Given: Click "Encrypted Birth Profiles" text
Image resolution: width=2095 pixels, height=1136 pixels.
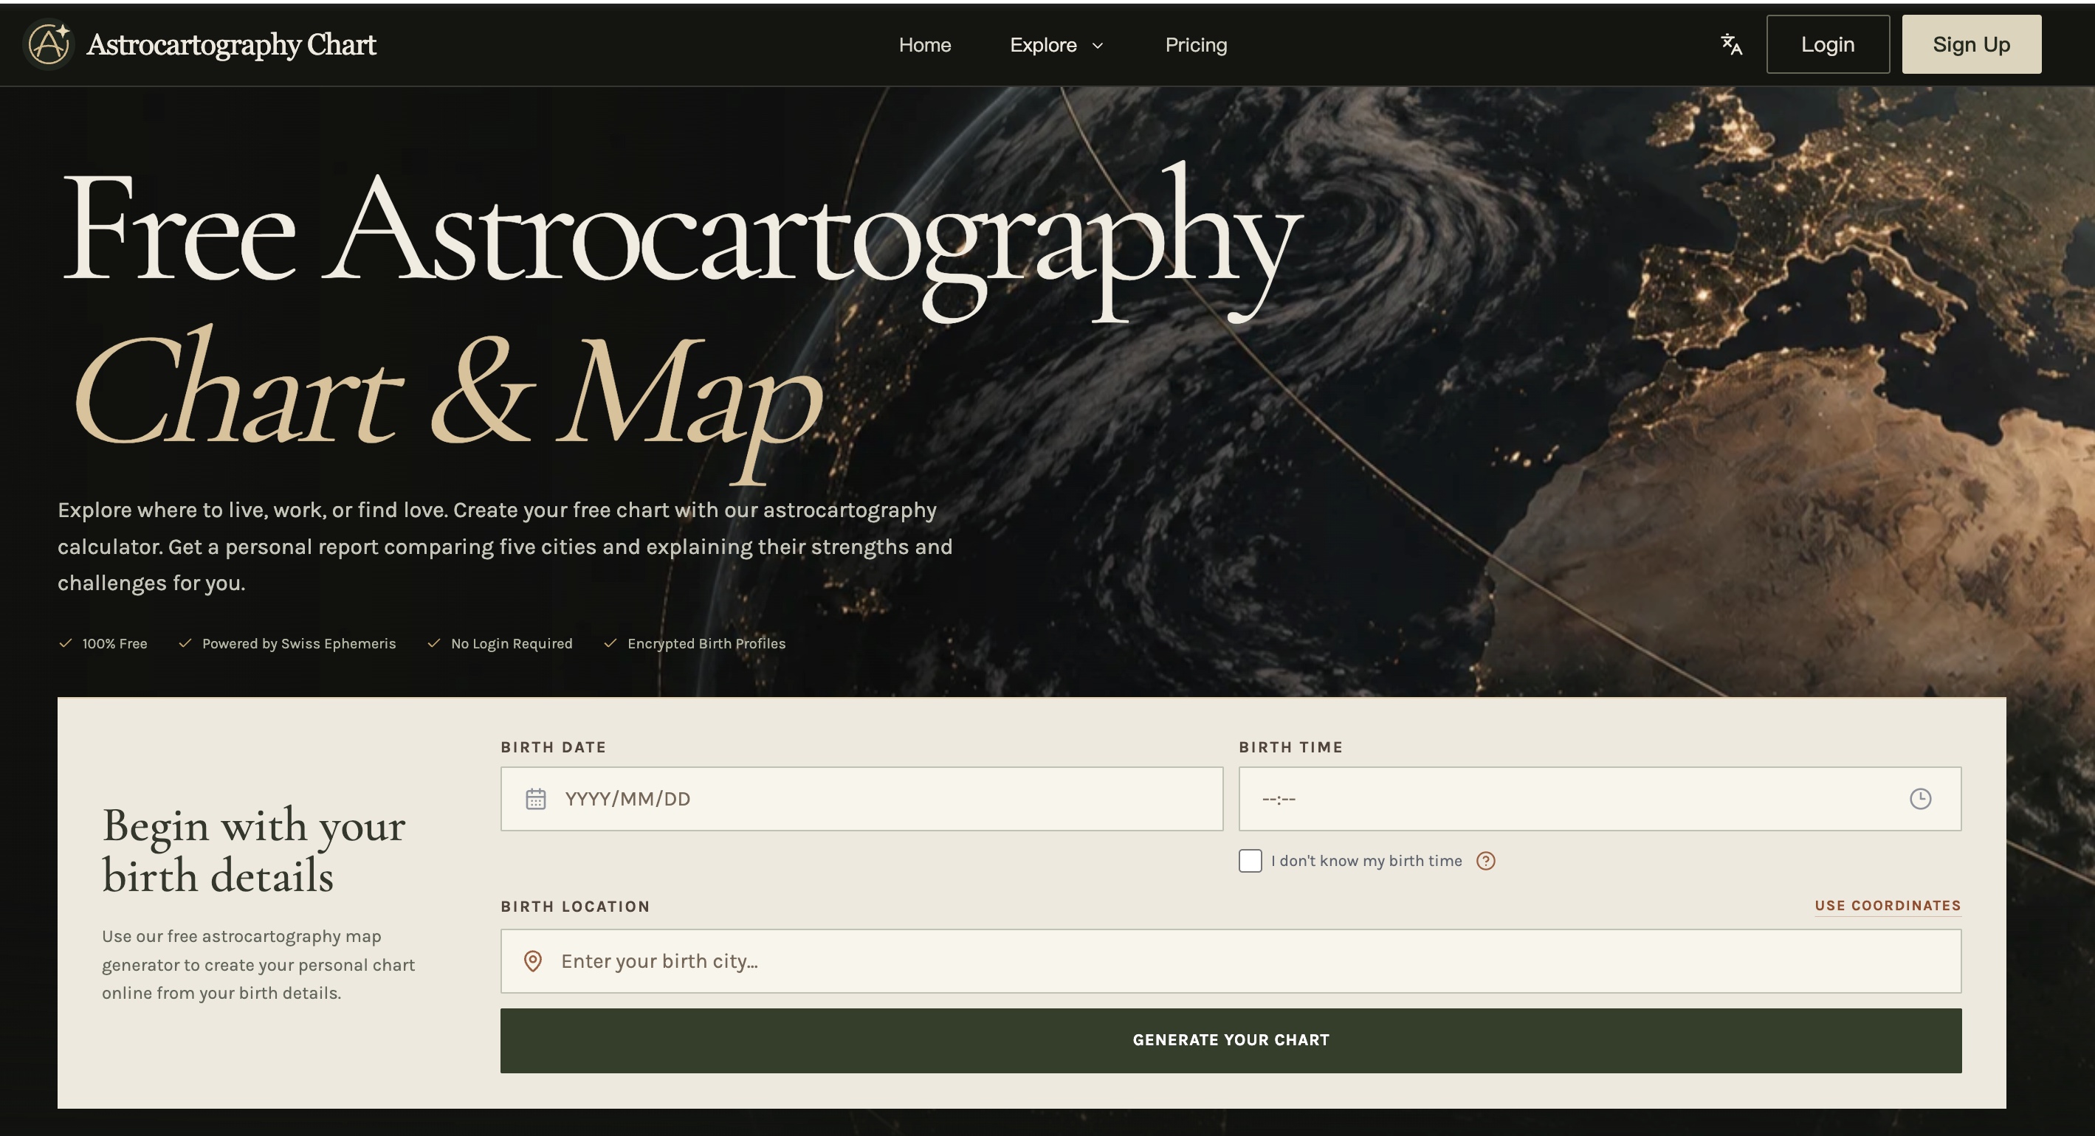Looking at the screenshot, I should click(706, 643).
